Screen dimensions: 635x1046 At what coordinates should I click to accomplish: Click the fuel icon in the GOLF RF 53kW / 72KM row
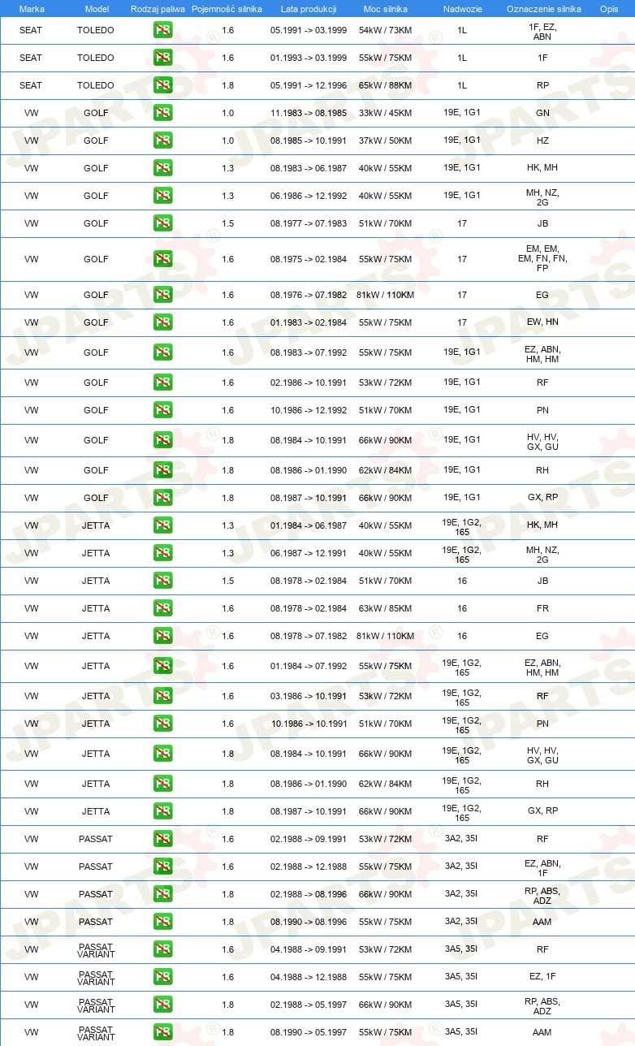click(162, 383)
